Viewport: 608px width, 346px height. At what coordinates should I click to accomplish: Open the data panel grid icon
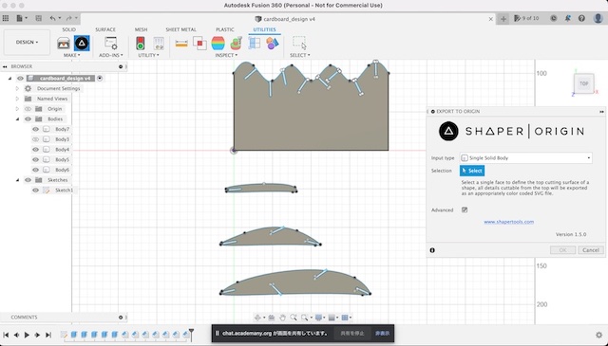[x=6, y=18]
